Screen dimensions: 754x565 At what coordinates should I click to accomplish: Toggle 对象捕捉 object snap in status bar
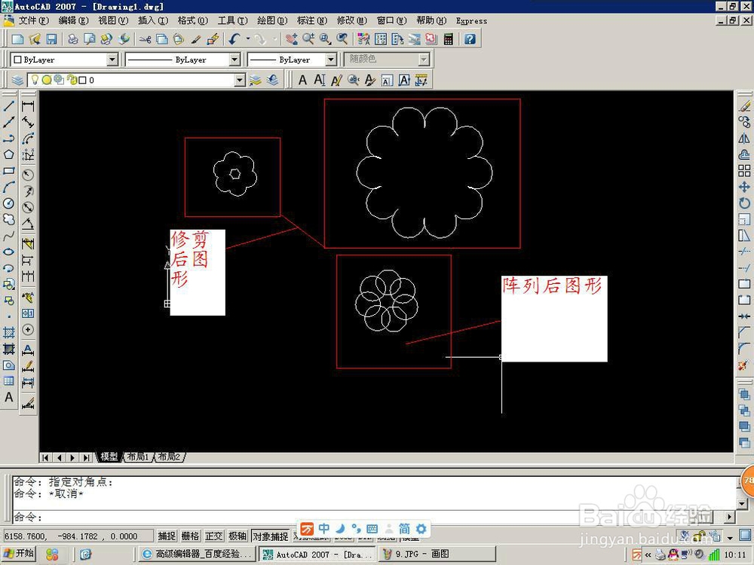click(x=271, y=536)
